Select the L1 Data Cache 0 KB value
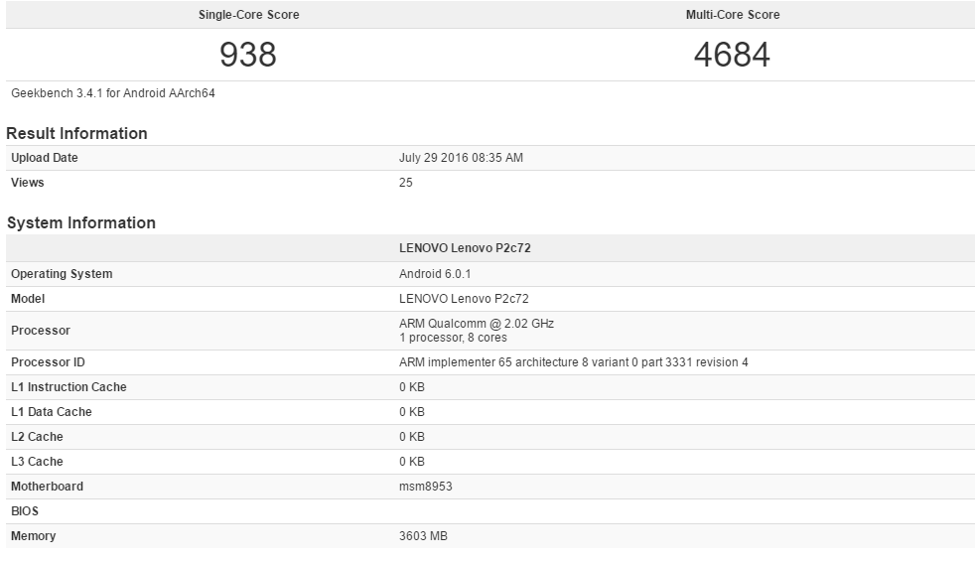Viewport: 977px width, 564px height. [x=412, y=412]
